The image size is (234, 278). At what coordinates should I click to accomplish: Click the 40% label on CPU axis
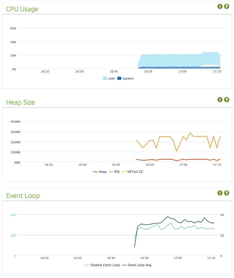[x=13, y=42]
